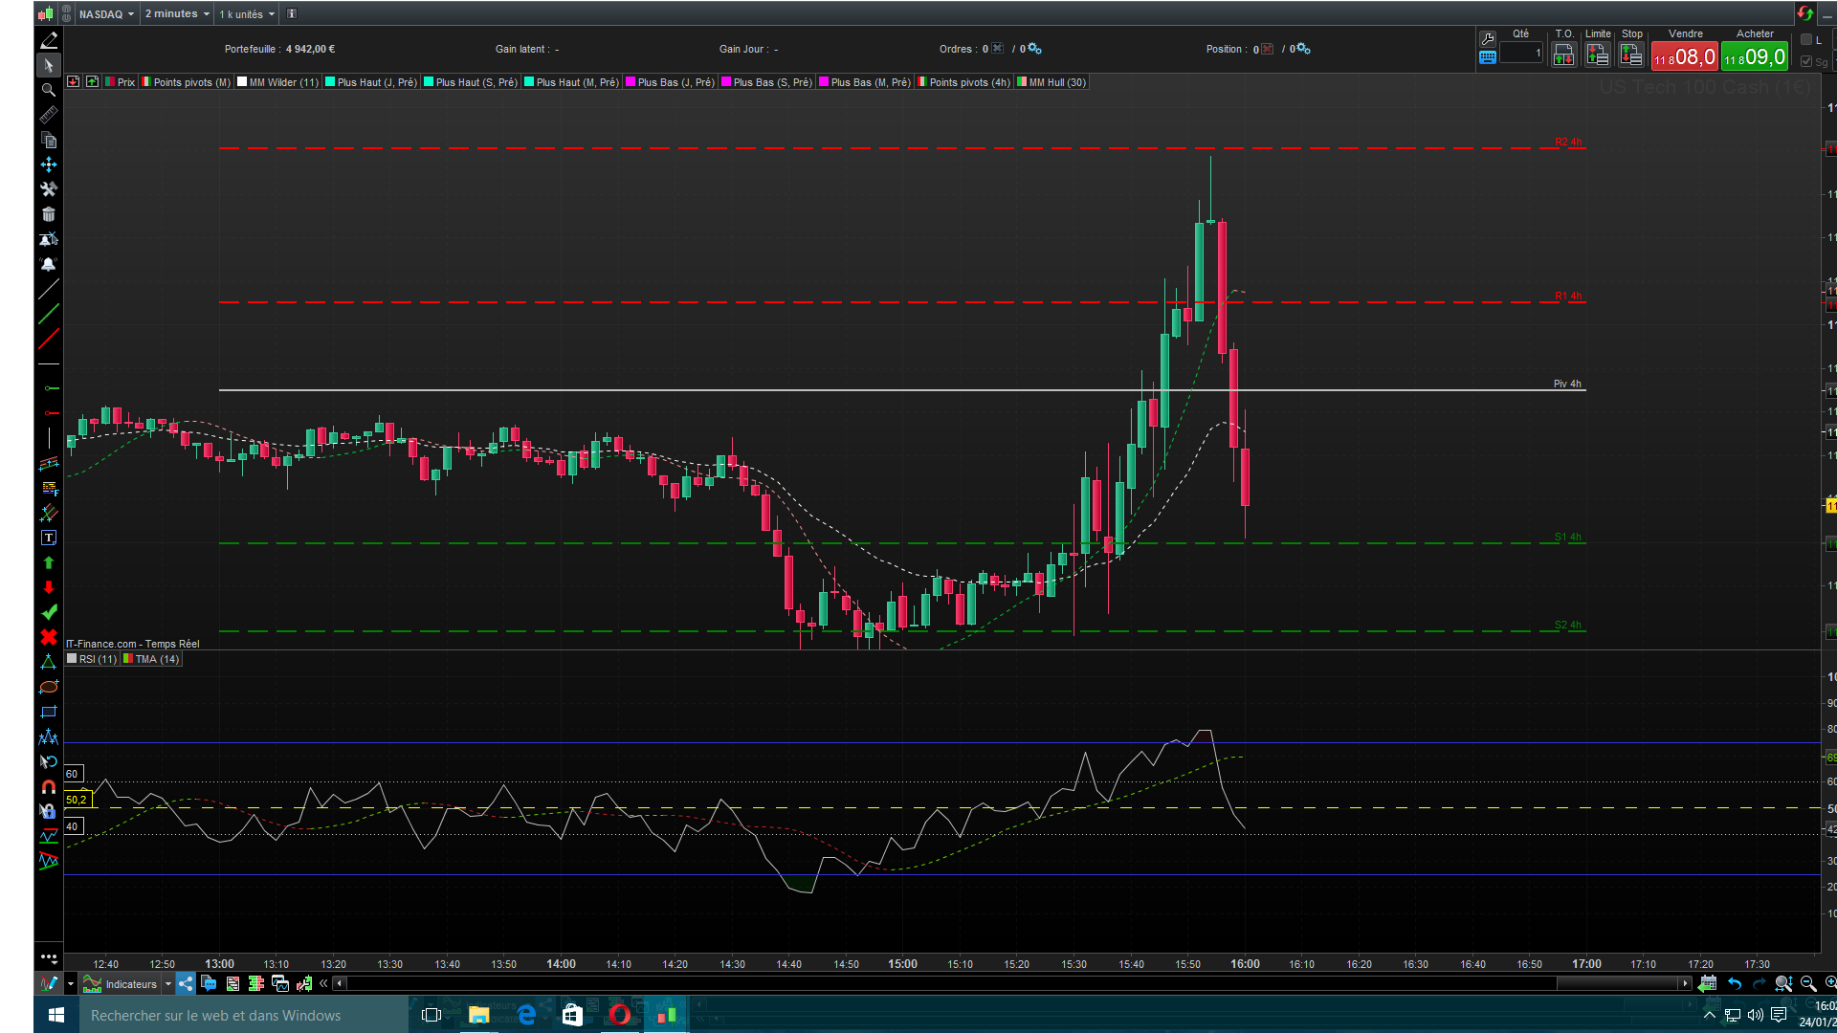
Task: Open the Limite order ticket icon
Action: tap(1597, 55)
